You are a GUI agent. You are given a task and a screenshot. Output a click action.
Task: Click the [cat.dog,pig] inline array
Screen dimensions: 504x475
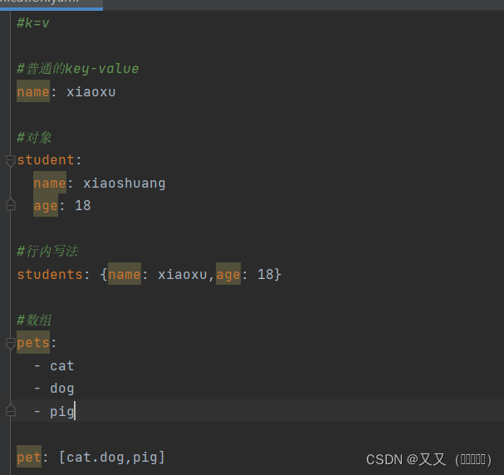pyautogui.click(x=112, y=457)
